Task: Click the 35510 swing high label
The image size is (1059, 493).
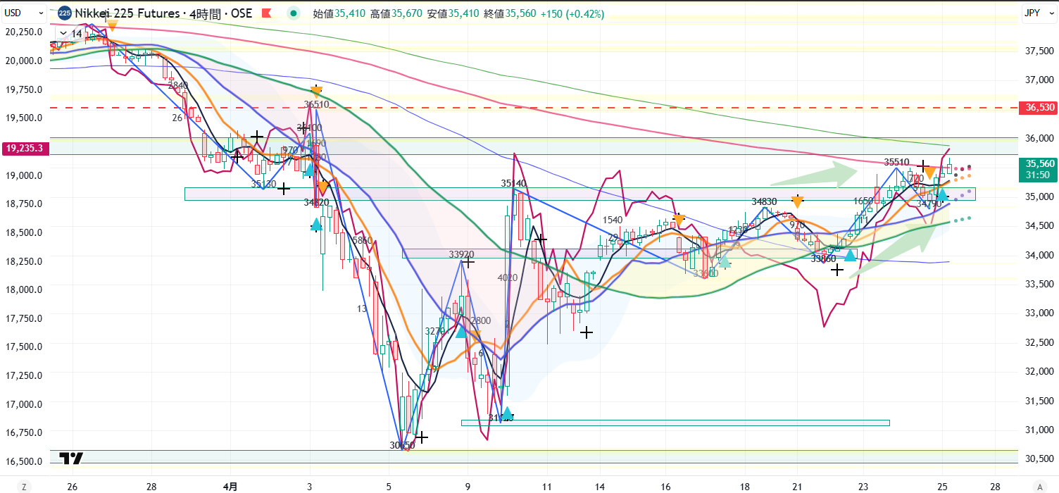Action: (x=896, y=162)
